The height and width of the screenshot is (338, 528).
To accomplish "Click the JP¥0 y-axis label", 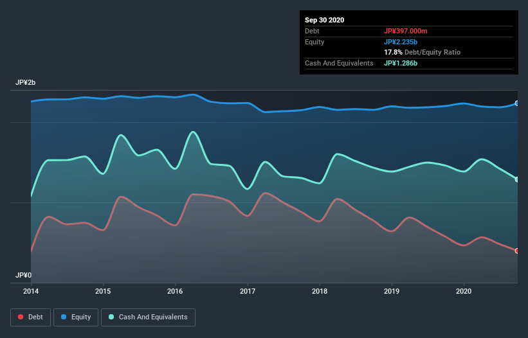I will (x=24, y=275).
